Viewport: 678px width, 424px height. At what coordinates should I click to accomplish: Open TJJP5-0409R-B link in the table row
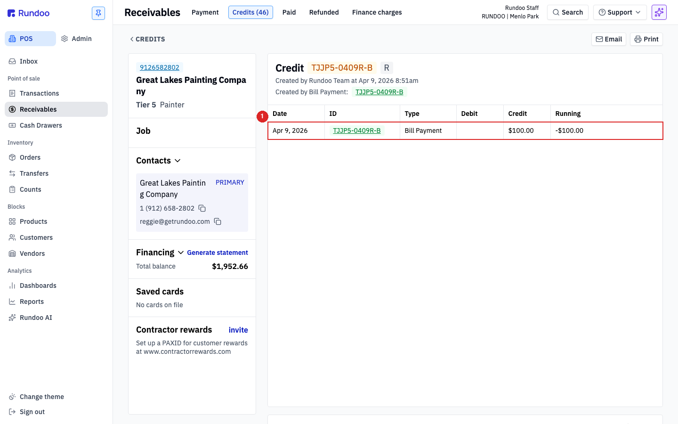point(357,130)
